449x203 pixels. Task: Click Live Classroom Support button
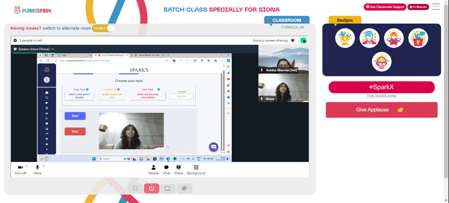[x=385, y=7]
